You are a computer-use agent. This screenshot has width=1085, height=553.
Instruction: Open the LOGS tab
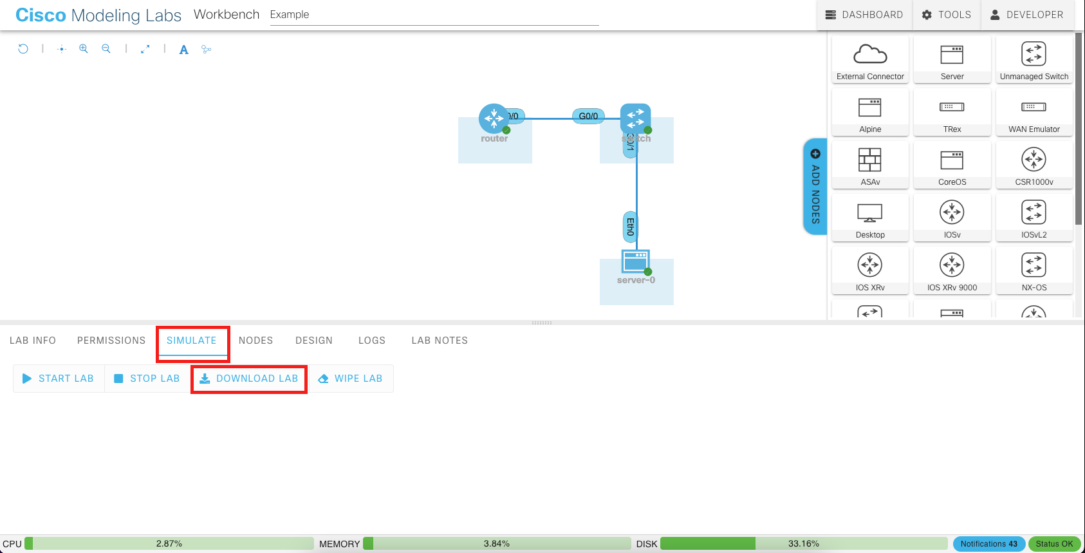[372, 341]
